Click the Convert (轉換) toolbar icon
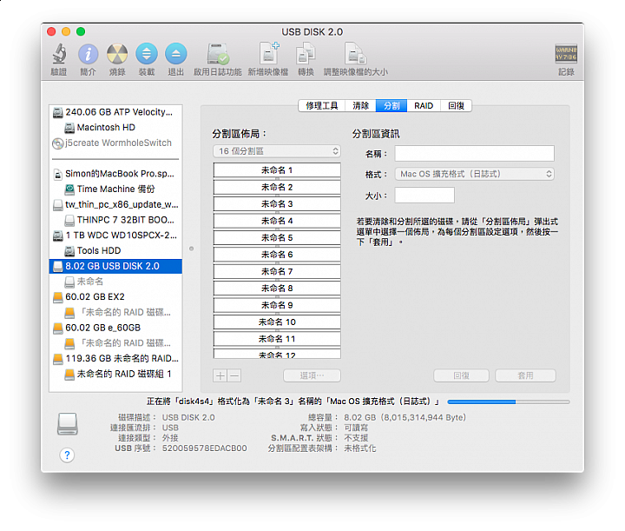This screenshot has height=531, width=625. click(306, 54)
